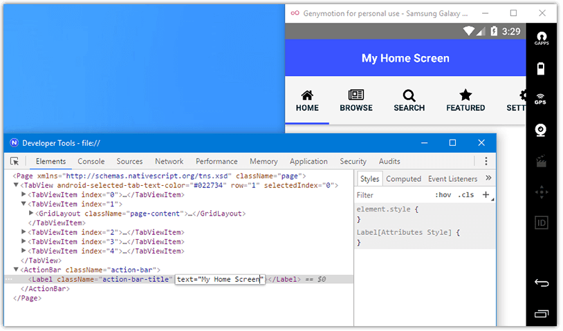Open the Security tab
The height and width of the screenshot is (331, 563).
(x=353, y=162)
